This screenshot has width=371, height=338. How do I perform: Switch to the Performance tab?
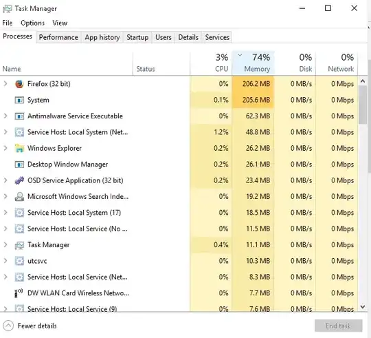pos(58,37)
